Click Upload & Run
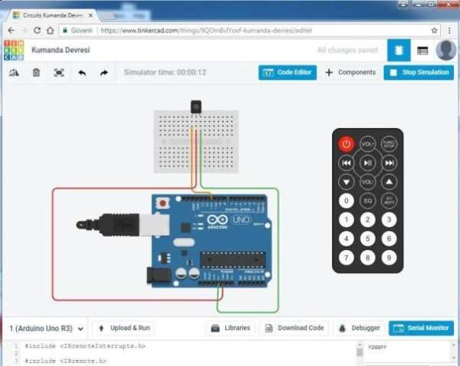This screenshot has width=460, height=366. (124, 328)
